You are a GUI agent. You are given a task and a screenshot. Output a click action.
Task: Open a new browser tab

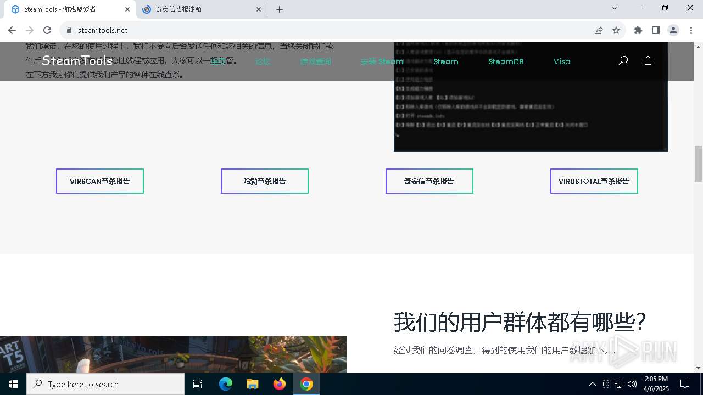(x=280, y=9)
